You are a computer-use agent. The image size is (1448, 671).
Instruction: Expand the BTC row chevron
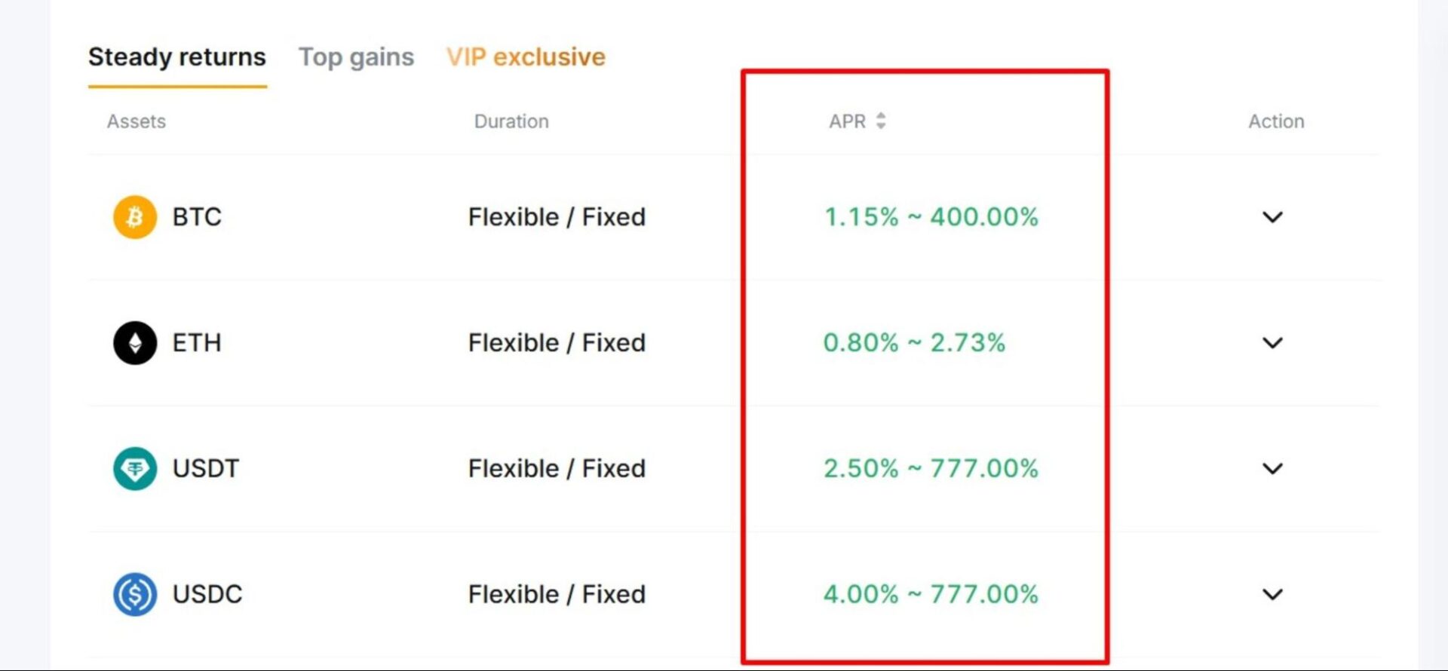point(1272,217)
